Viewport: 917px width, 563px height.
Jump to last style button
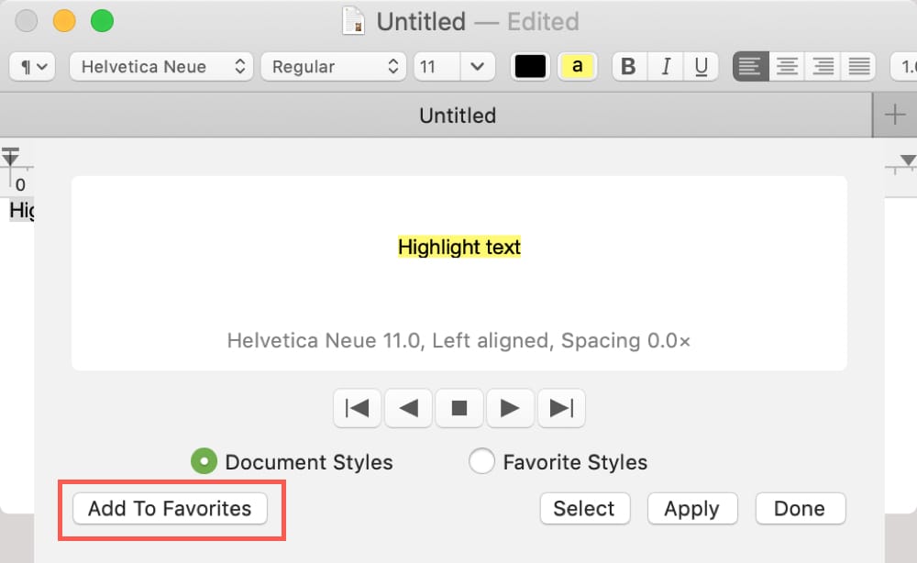point(561,408)
